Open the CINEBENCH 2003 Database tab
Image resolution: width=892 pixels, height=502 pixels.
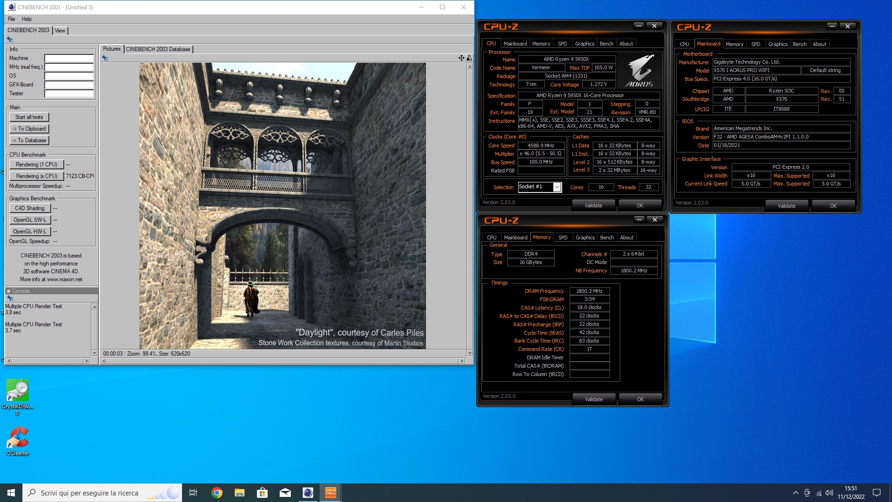(x=158, y=49)
